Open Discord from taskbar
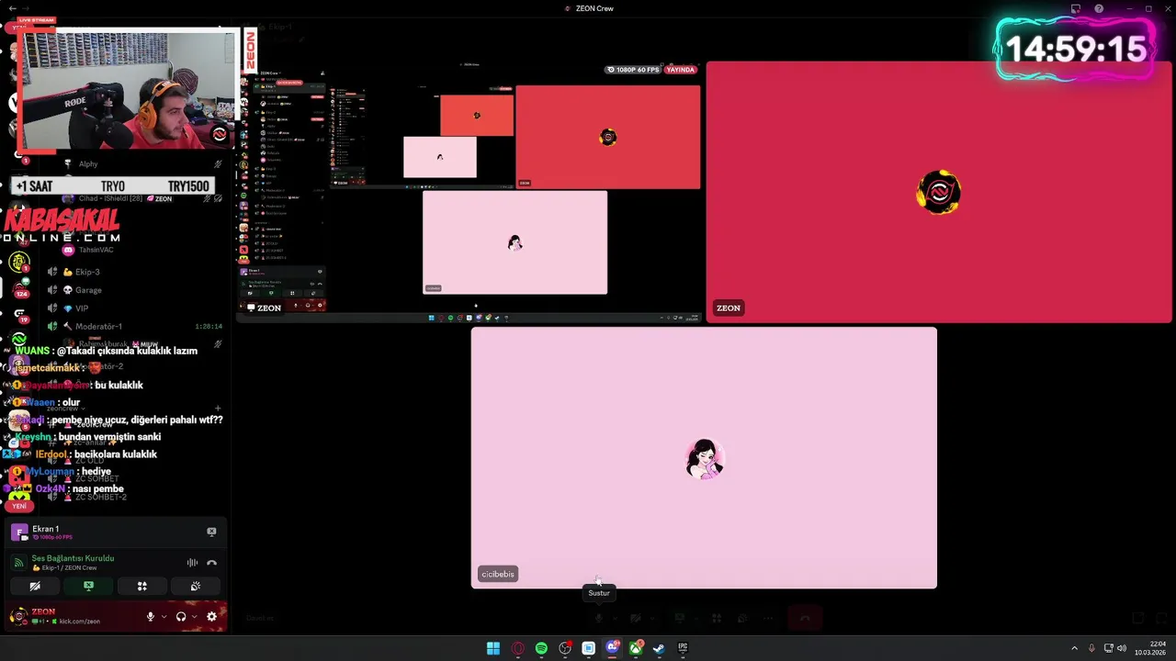The image size is (1176, 661). [612, 648]
